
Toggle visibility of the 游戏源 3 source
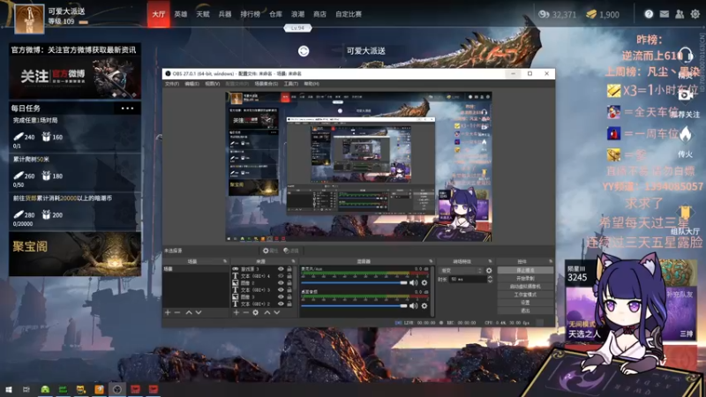click(x=281, y=269)
